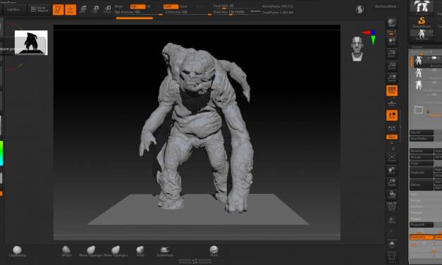Click the Move transform icon

[x=83, y=9]
